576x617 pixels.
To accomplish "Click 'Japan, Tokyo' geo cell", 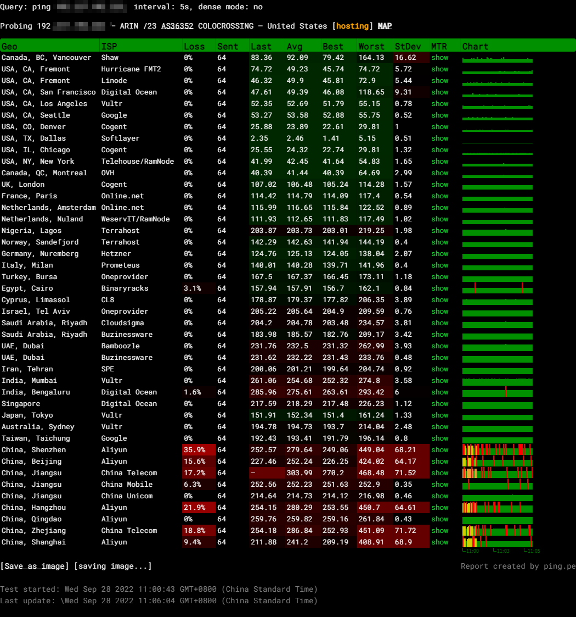I will 27,415.
